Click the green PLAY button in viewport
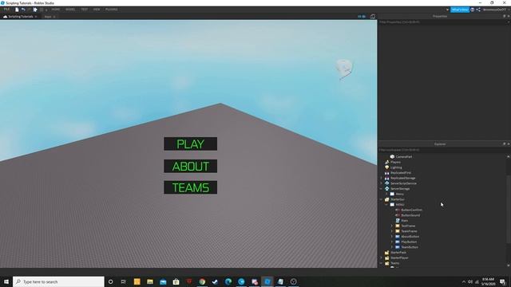 [190, 143]
